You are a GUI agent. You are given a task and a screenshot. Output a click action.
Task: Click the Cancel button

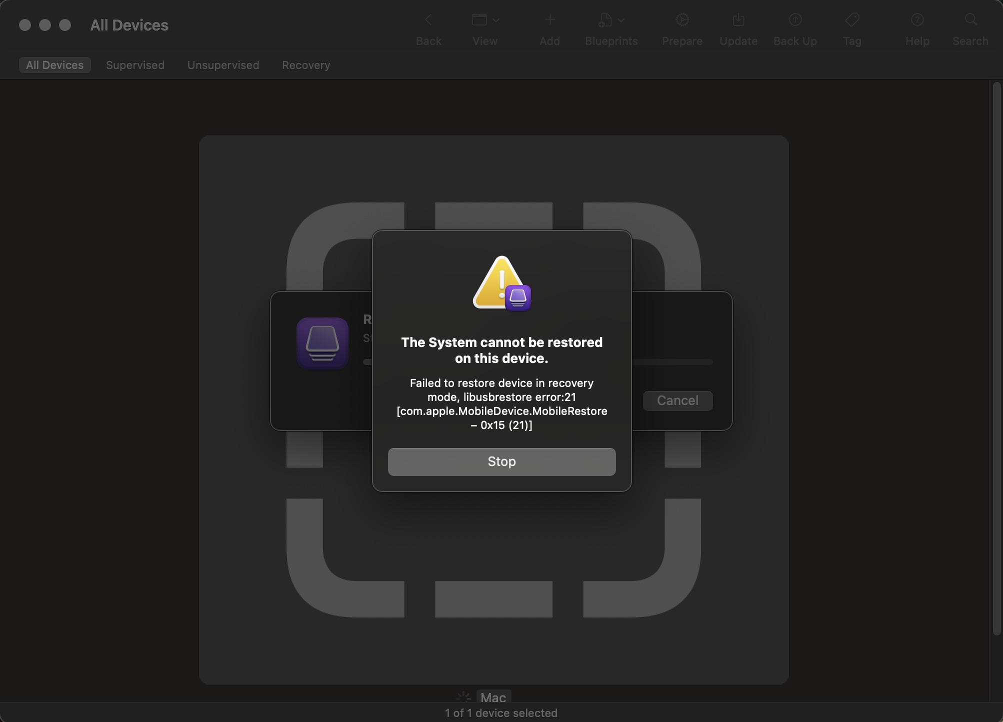677,400
